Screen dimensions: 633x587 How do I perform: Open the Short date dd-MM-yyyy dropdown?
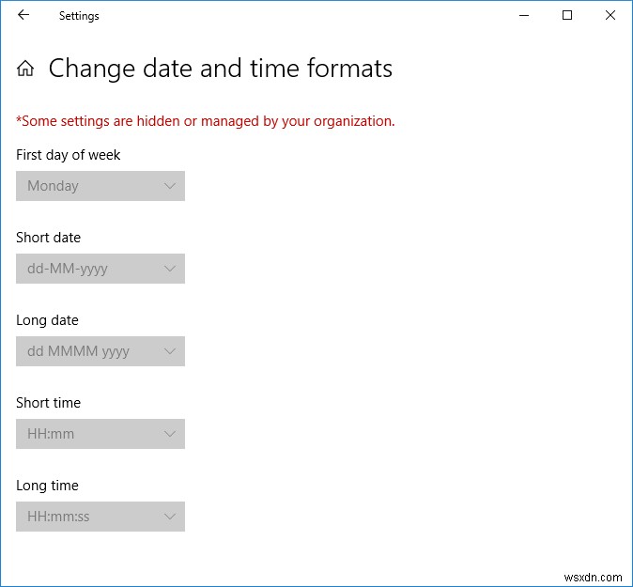[100, 269]
